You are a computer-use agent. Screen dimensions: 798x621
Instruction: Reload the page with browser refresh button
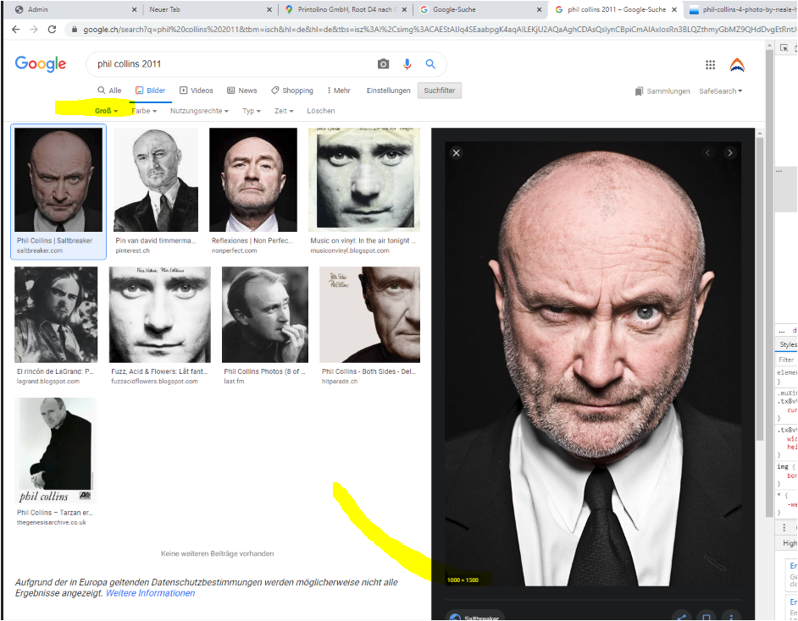(52, 29)
